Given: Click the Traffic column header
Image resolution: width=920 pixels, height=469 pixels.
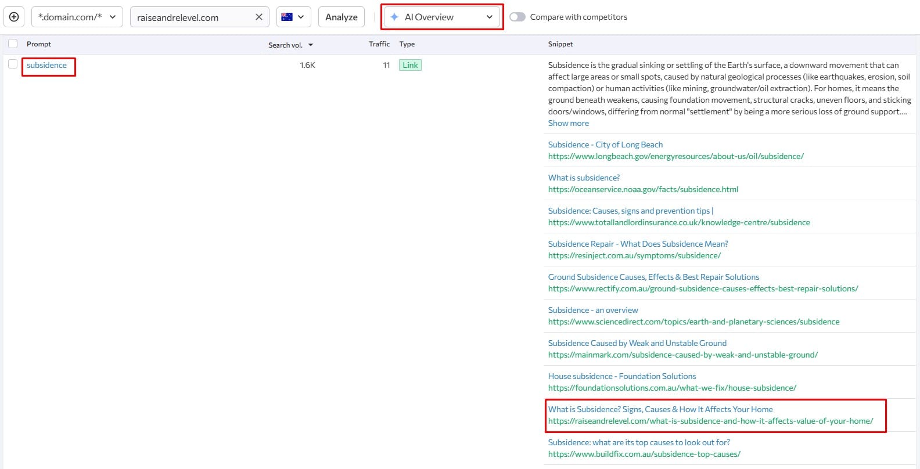Looking at the screenshot, I should (x=379, y=44).
